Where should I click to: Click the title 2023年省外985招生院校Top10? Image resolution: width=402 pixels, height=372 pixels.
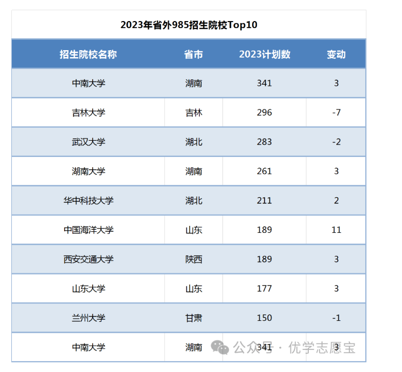coord(189,25)
